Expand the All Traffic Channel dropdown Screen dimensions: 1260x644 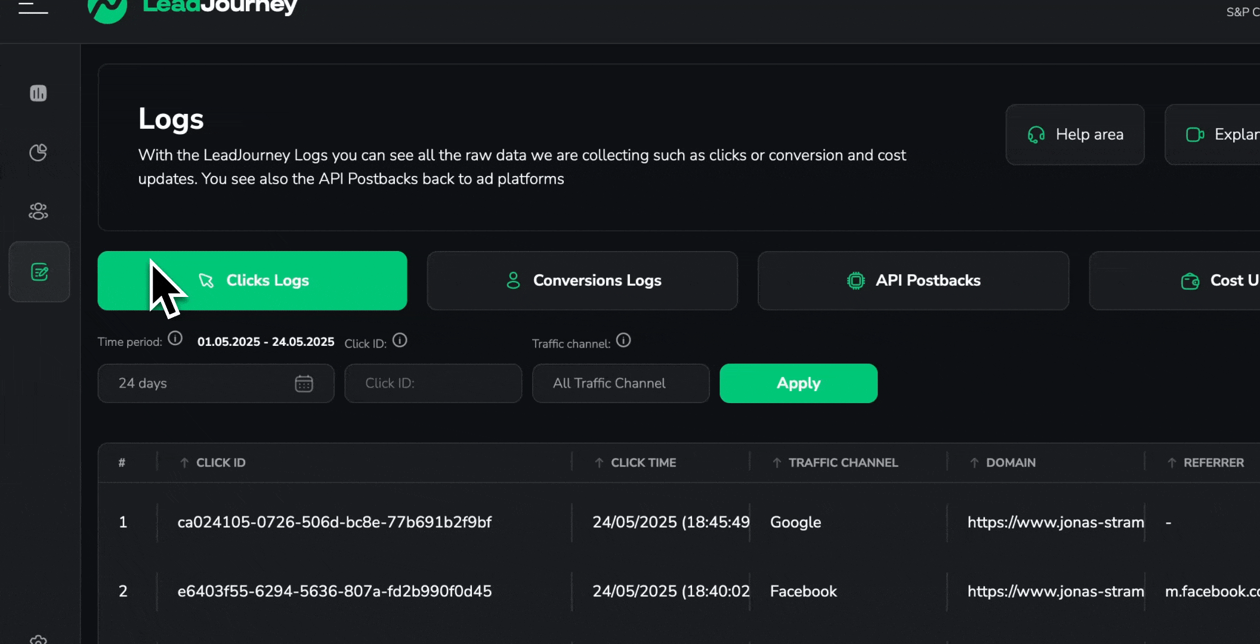coord(620,383)
